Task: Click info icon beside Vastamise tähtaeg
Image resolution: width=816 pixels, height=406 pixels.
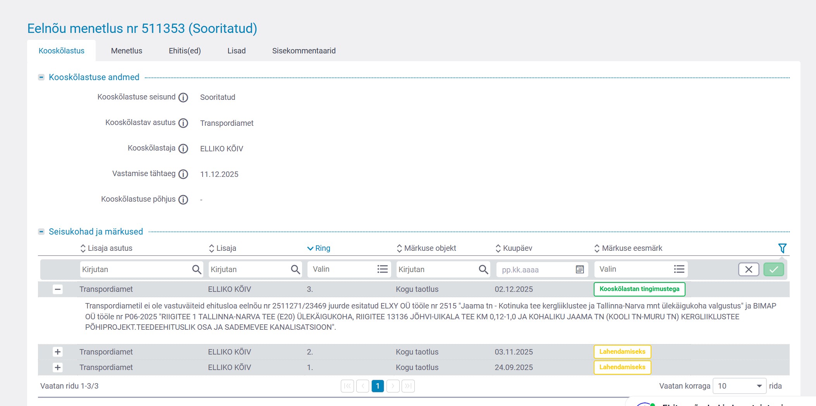Action: [x=183, y=174]
